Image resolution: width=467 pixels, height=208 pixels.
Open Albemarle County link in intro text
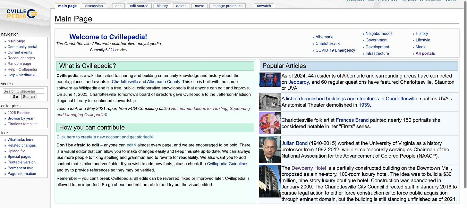pyautogui.click(x=164, y=82)
